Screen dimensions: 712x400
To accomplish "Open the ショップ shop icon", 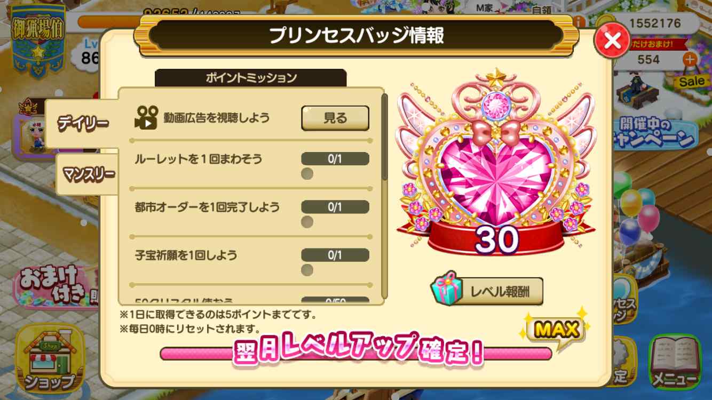I will point(50,358).
